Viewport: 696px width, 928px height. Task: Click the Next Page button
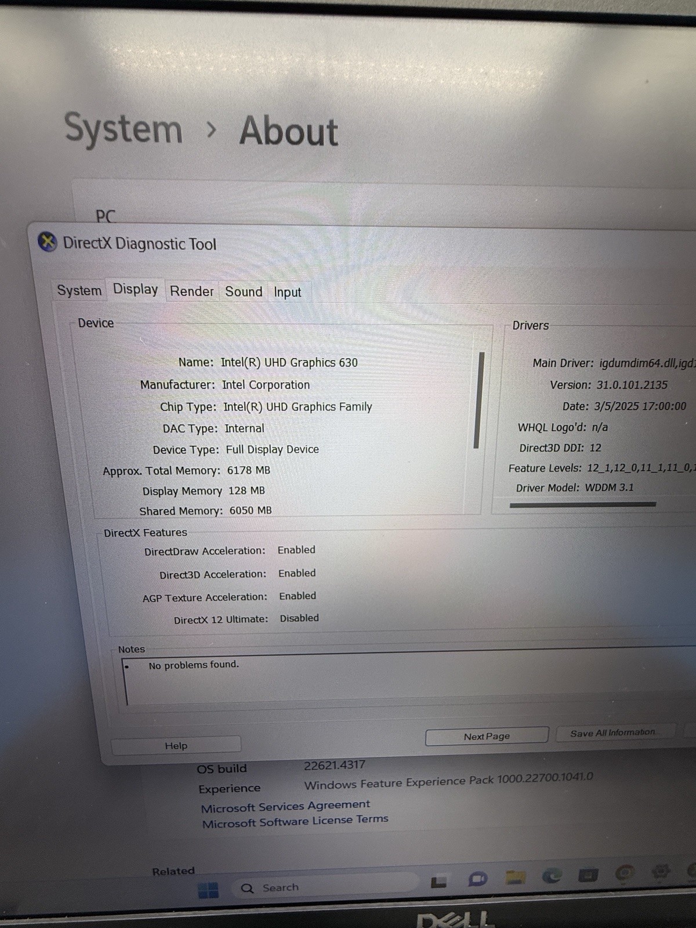(x=487, y=736)
